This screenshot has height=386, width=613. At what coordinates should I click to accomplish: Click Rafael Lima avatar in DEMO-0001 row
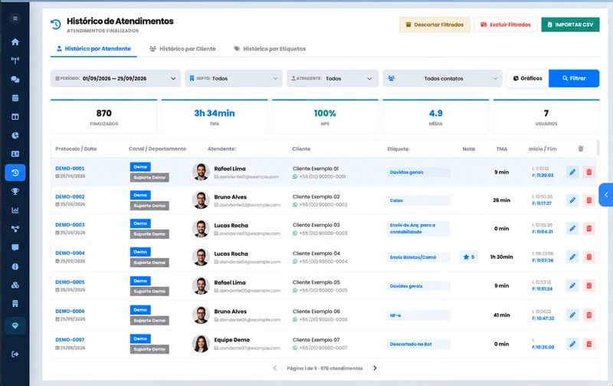pos(201,172)
